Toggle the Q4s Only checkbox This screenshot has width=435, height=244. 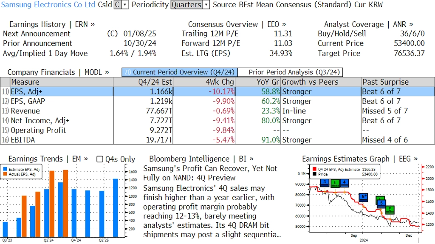tap(99, 159)
